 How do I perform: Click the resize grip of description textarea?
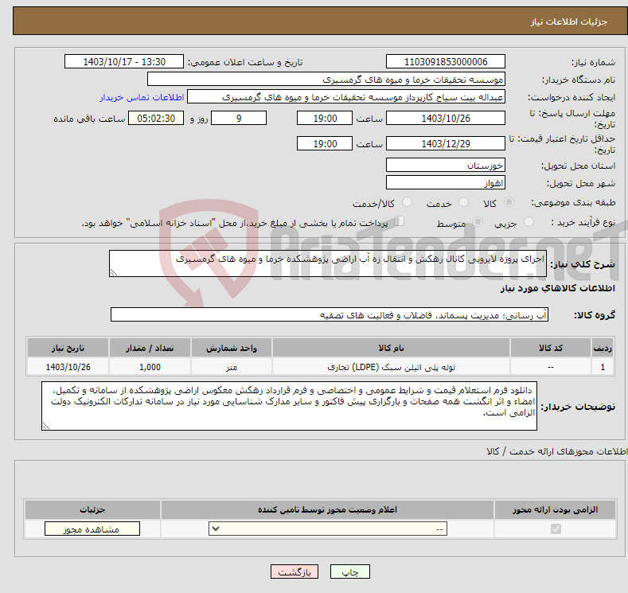114,272
